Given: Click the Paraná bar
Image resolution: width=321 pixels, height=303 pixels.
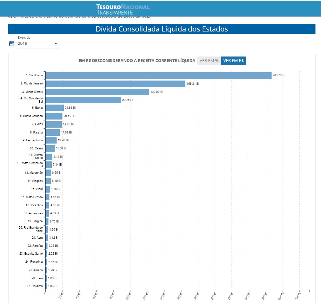Looking at the screenshot, I should click(x=52, y=132).
